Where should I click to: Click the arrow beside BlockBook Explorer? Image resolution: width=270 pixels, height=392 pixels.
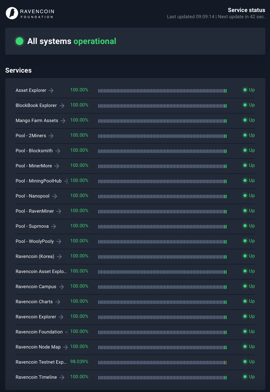click(x=62, y=106)
